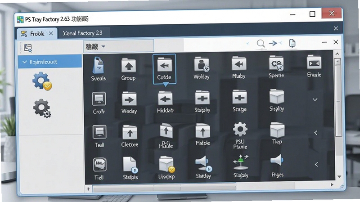Switch to the Froble tab
Viewport: 360px width, 202px height.
coord(37,34)
